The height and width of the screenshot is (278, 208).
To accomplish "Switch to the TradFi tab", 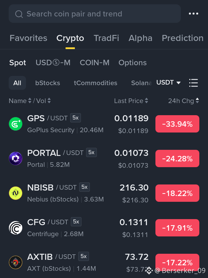I will [x=106, y=38].
